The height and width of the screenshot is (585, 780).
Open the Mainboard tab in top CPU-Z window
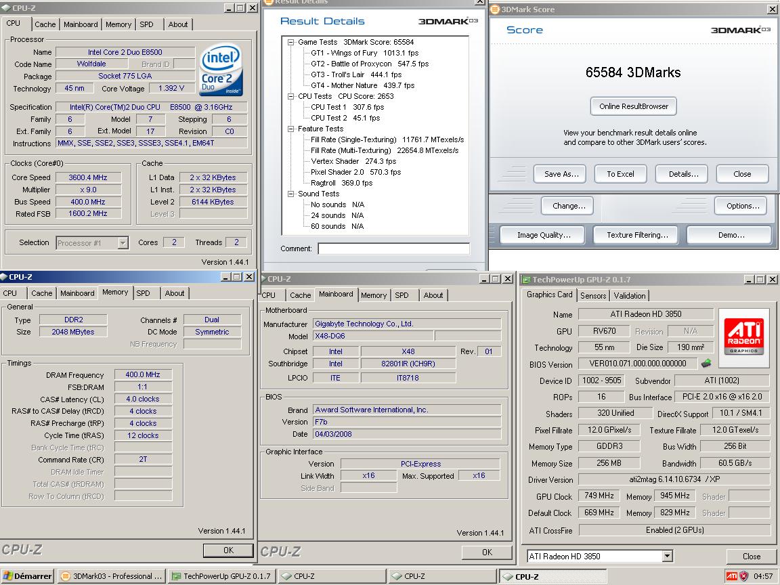pyautogui.click(x=81, y=24)
